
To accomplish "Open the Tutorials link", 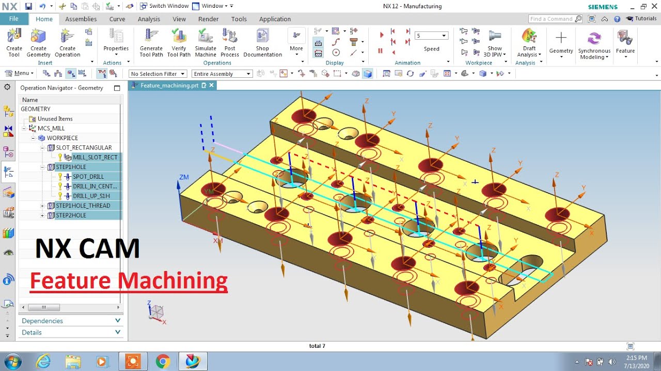I will [641, 19].
